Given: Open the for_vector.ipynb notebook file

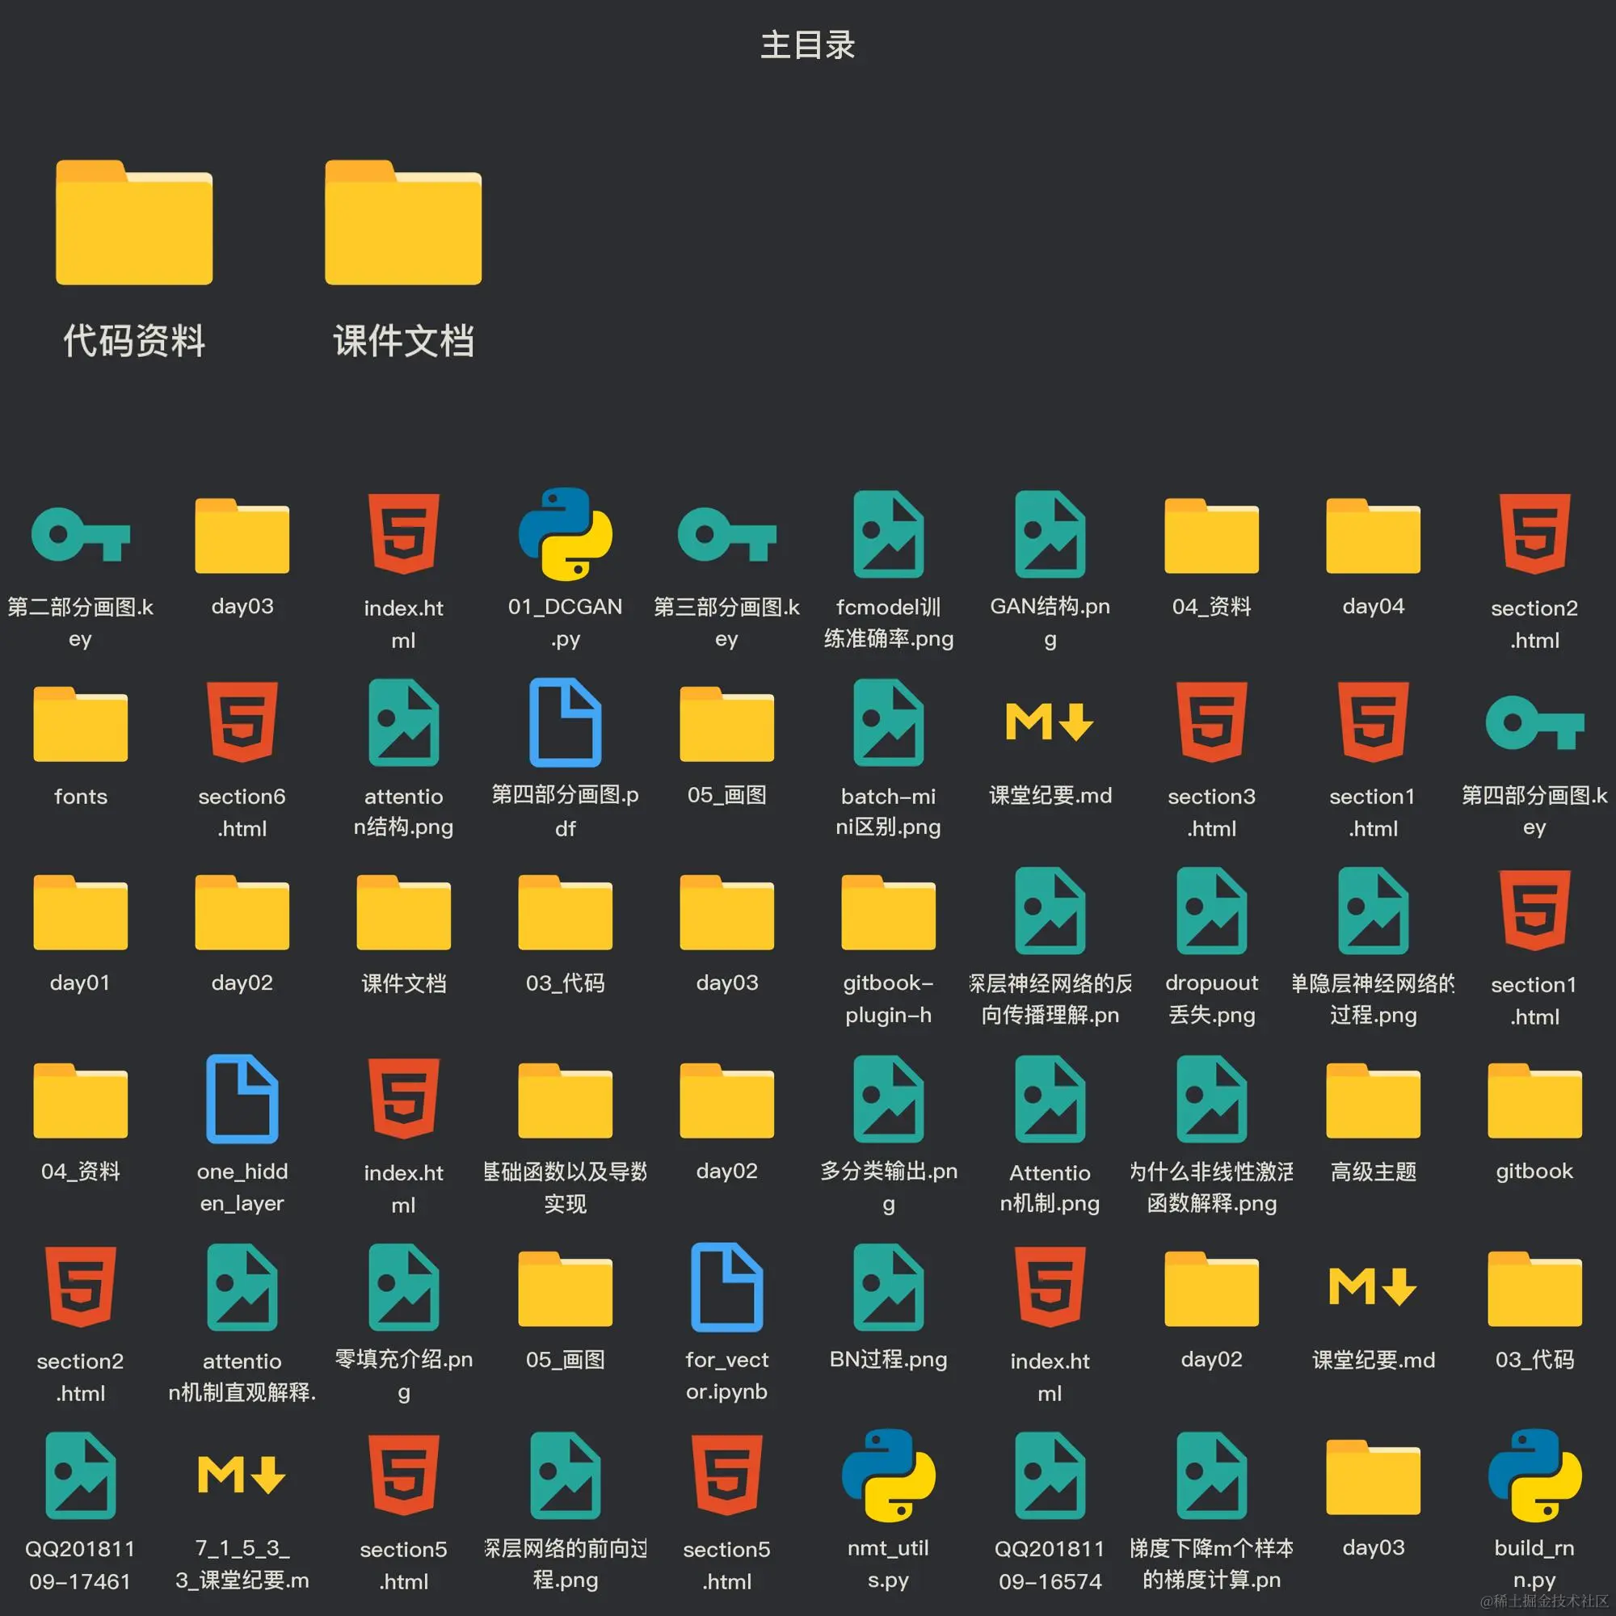Looking at the screenshot, I should click(727, 1287).
